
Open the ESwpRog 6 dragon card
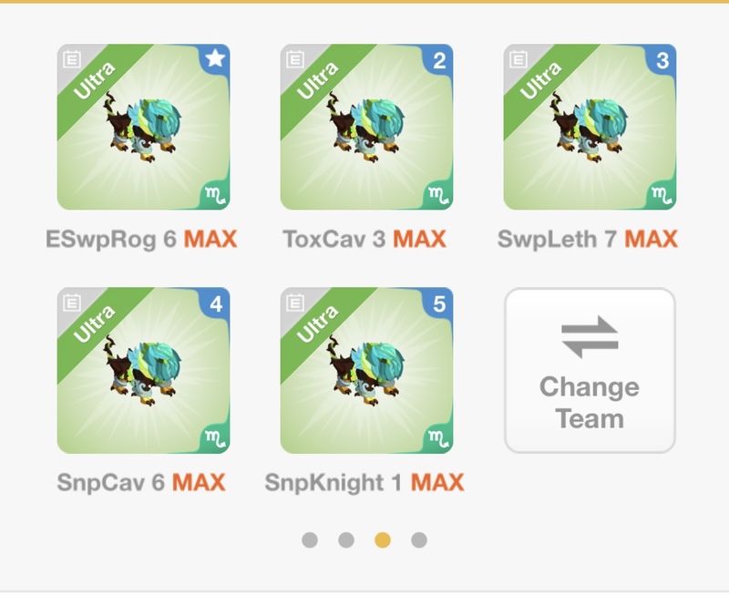click(143, 127)
